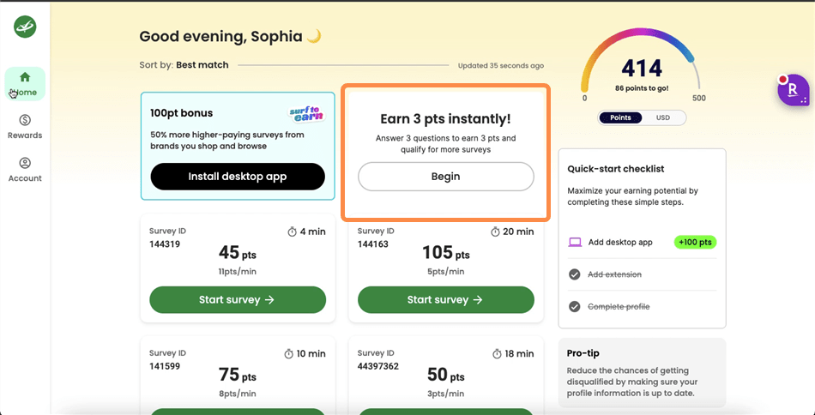This screenshot has width=815, height=415.
Task: Click the Begin button
Action: coord(446,177)
